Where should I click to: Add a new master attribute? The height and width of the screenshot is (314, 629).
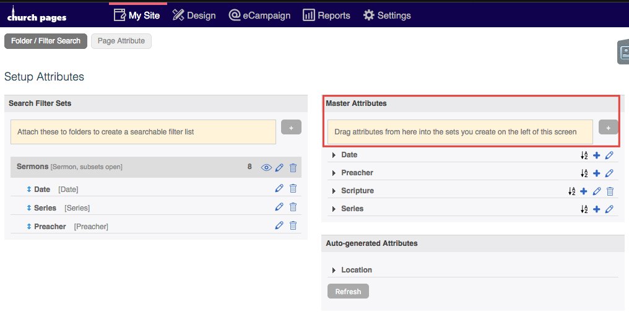[609, 128]
